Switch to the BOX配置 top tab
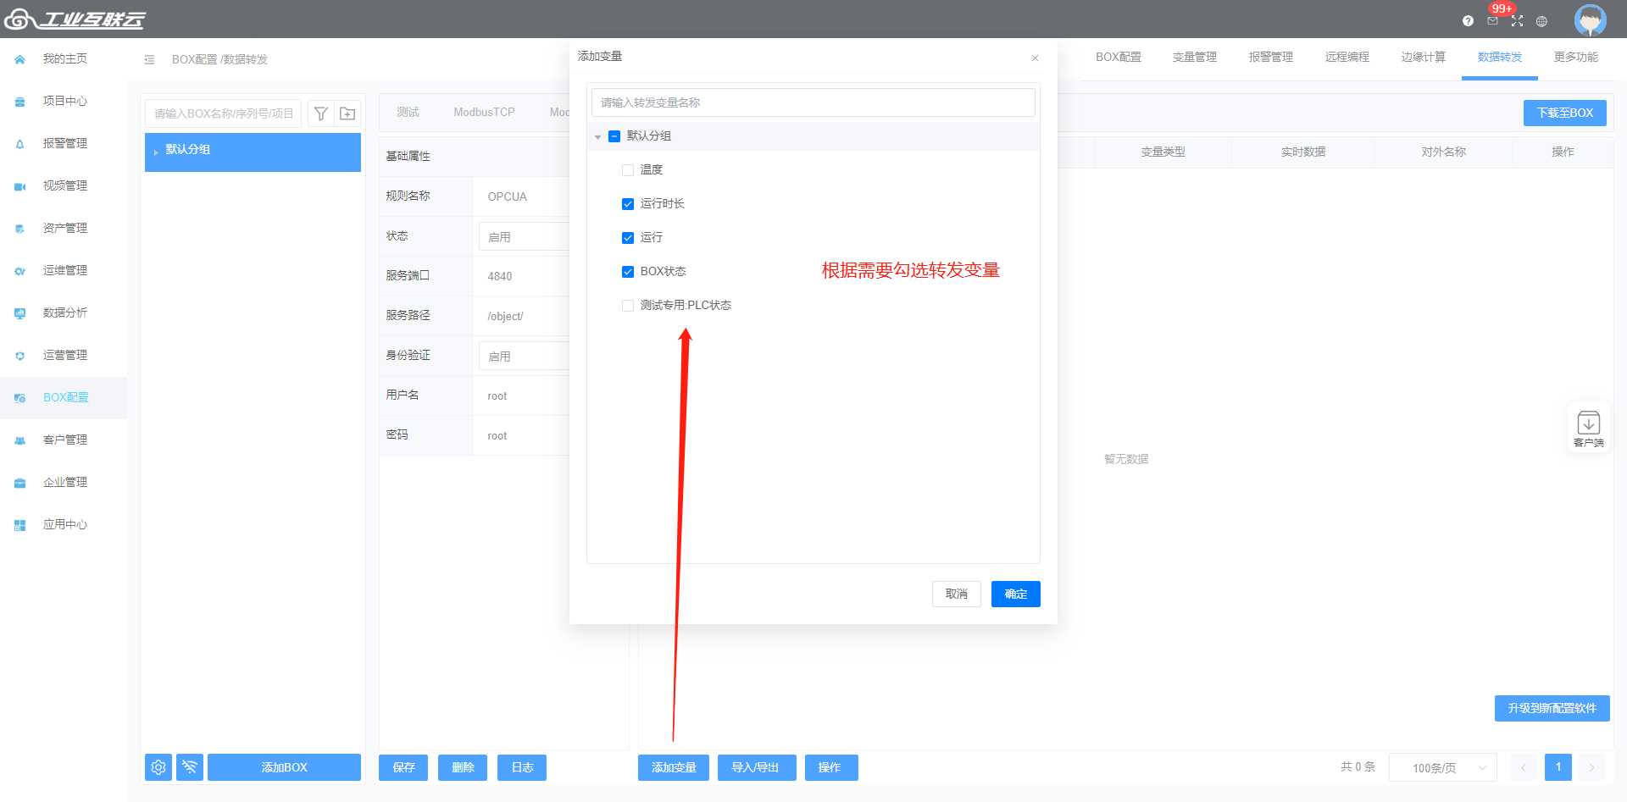The width and height of the screenshot is (1627, 802). tap(1118, 58)
